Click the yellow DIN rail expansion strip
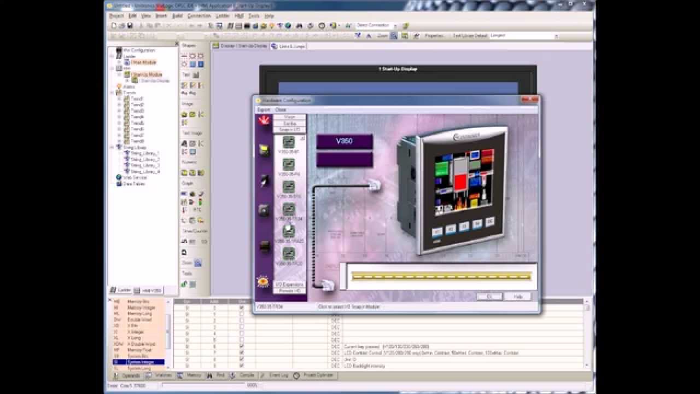 coord(441,276)
